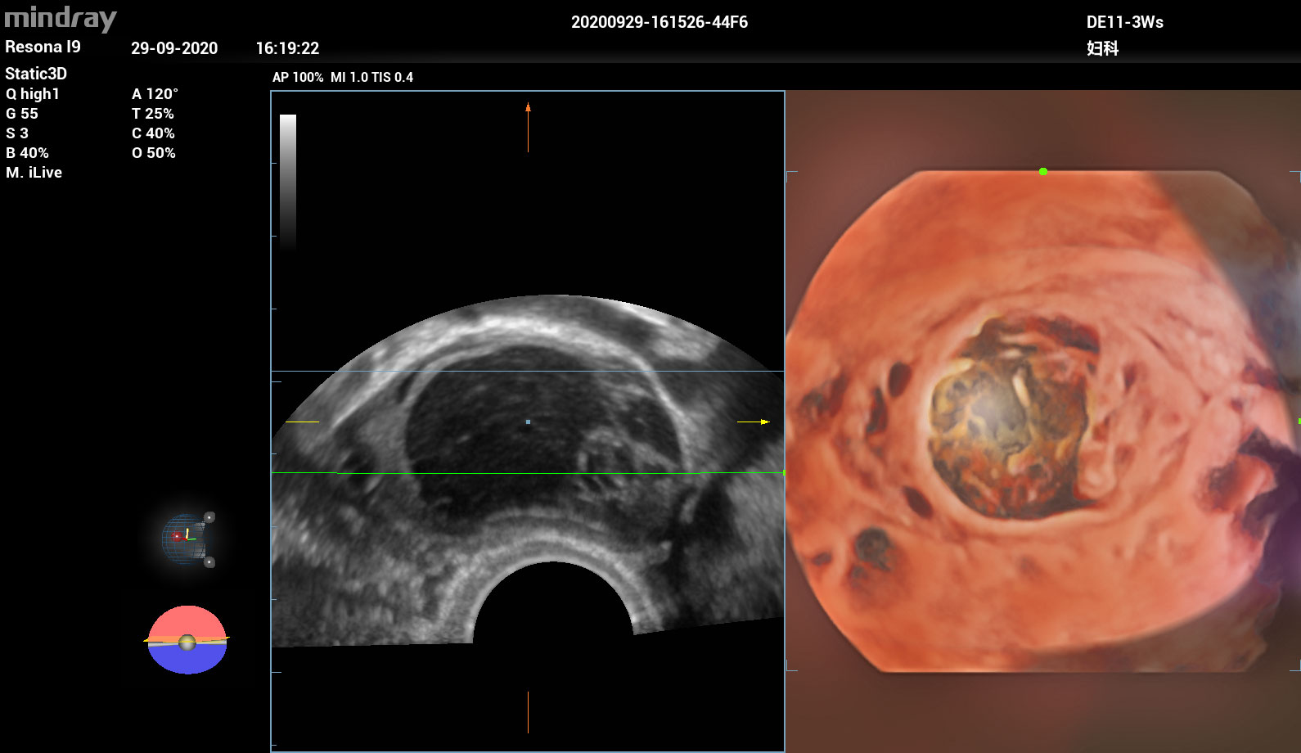Click the upper gray handle on the wireframe sphere
This screenshot has width=1301, height=753.
pos(209,517)
